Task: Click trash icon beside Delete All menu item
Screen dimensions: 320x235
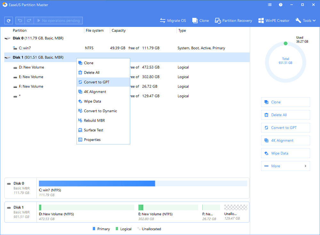Action: point(80,72)
